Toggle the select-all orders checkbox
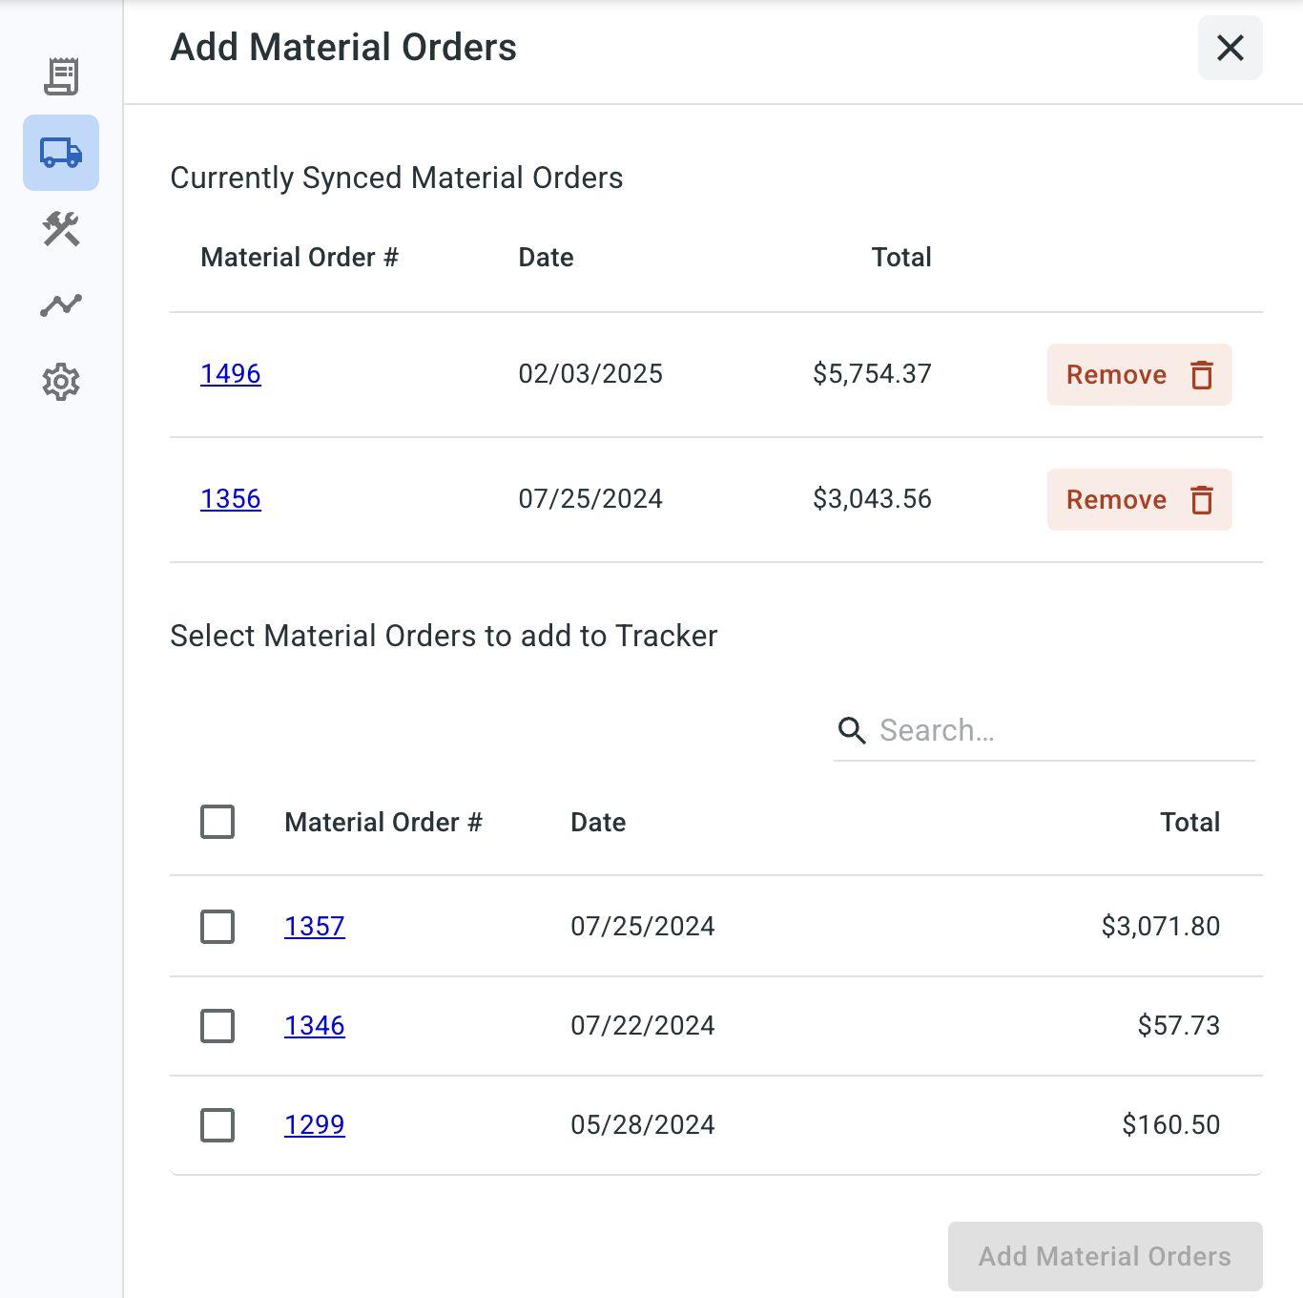Image resolution: width=1303 pixels, height=1298 pixels. click(x=217, y=822)
